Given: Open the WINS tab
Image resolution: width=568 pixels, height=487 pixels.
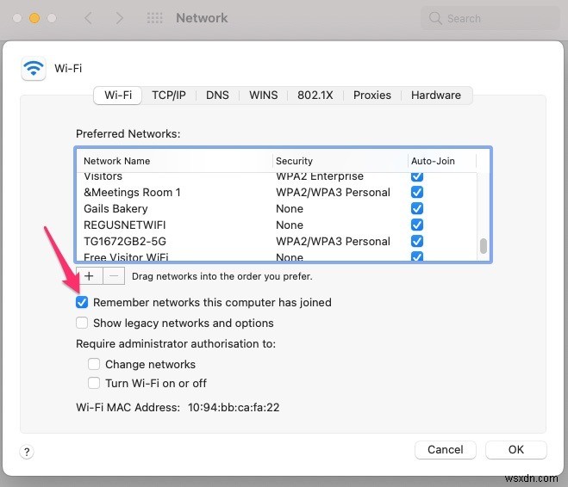Looking at the screenshot, I should [264, 96].
